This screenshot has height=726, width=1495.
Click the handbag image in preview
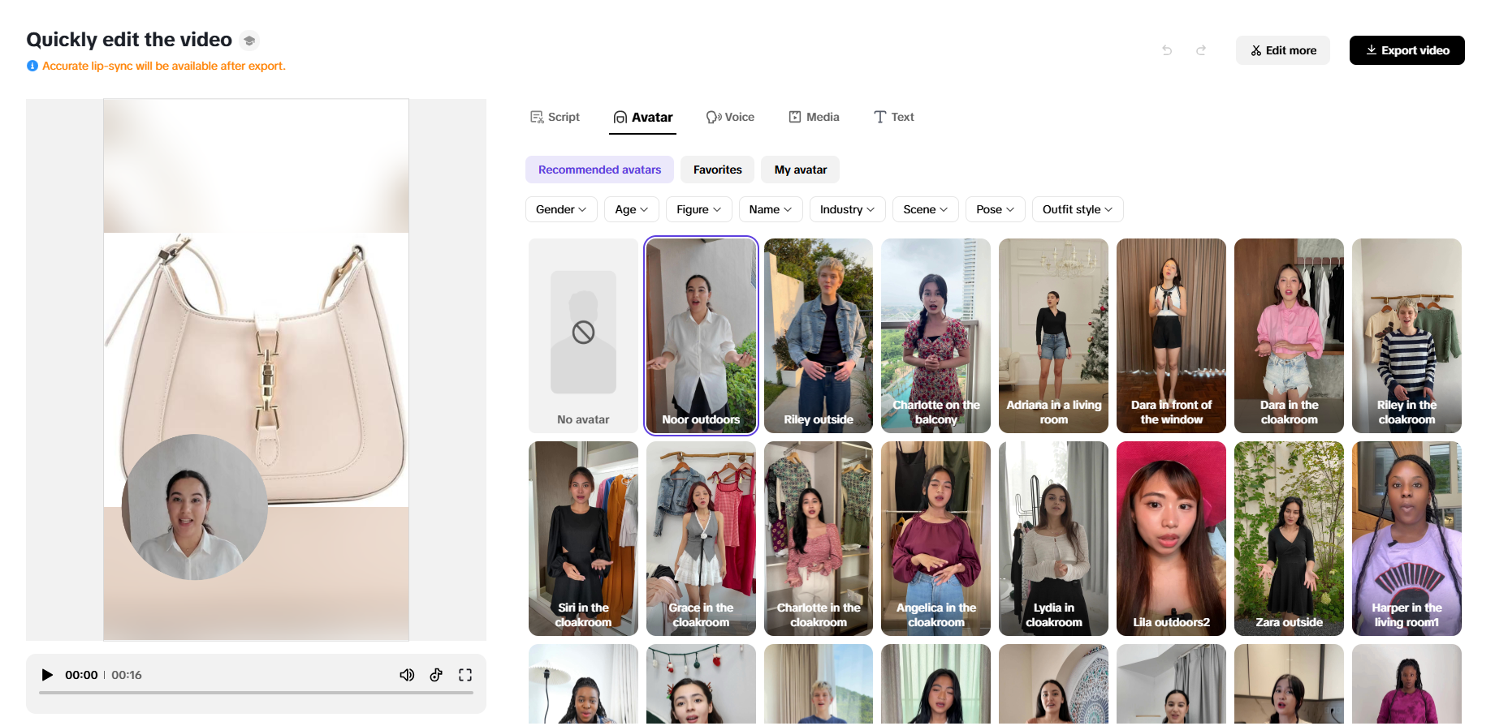point(256,370)
